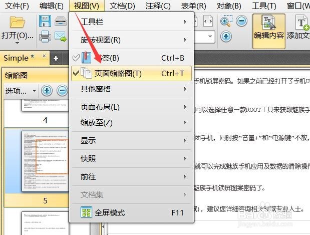The image size is (310, 235).
Task: Expand the 页面布局(L) submenu
Action: 132,107
